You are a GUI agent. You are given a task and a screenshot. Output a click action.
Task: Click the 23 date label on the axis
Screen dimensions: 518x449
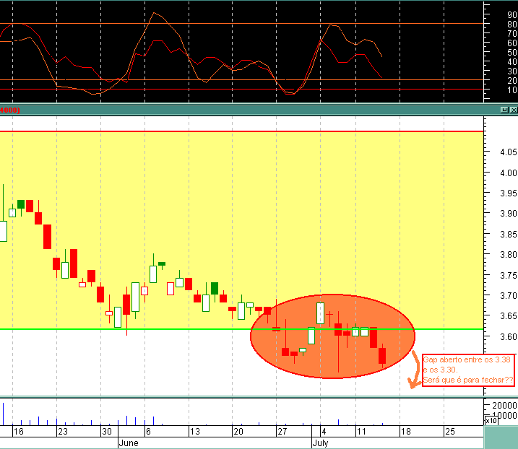pos(63,432)
